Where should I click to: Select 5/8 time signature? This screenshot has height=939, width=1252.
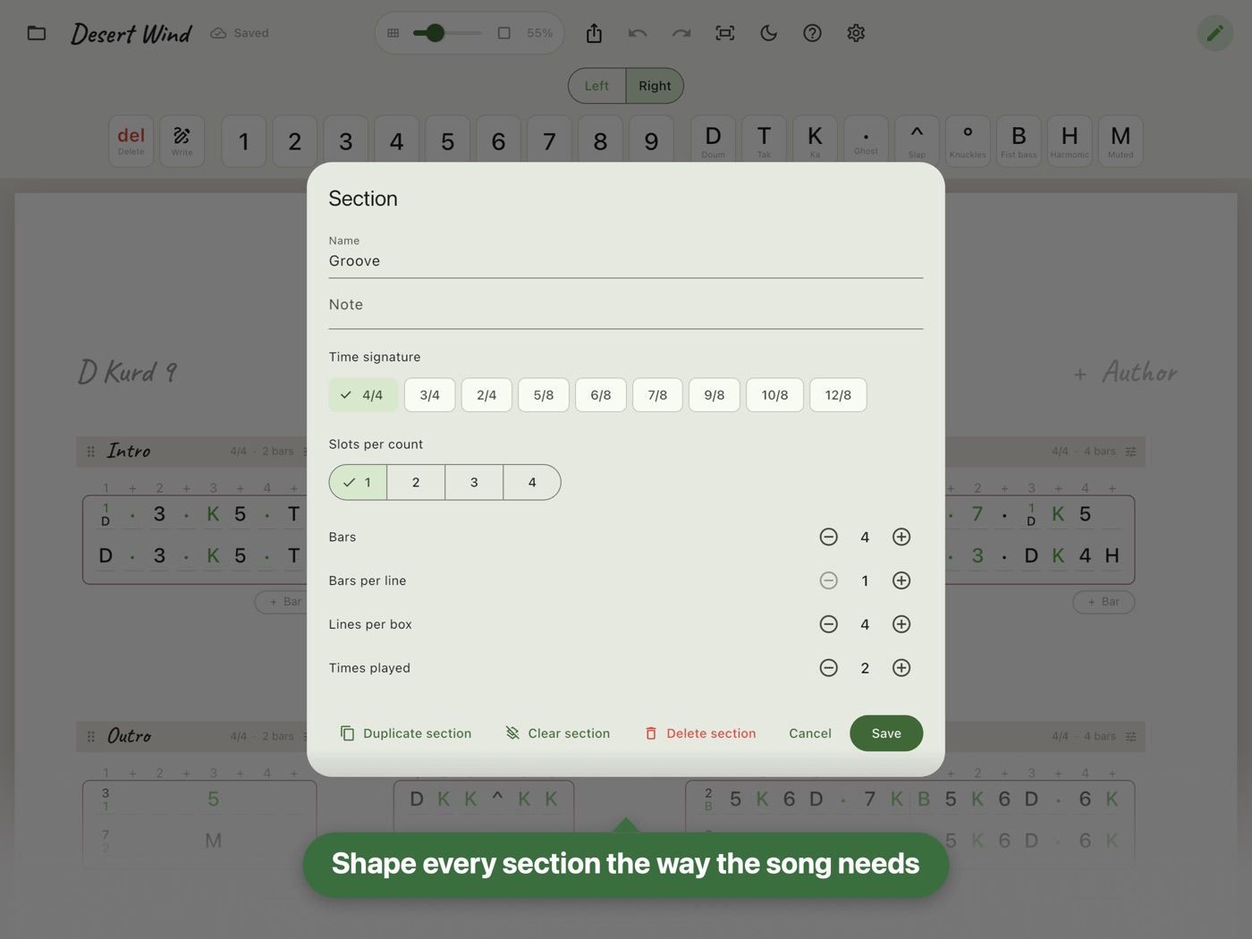pos(544,395)
